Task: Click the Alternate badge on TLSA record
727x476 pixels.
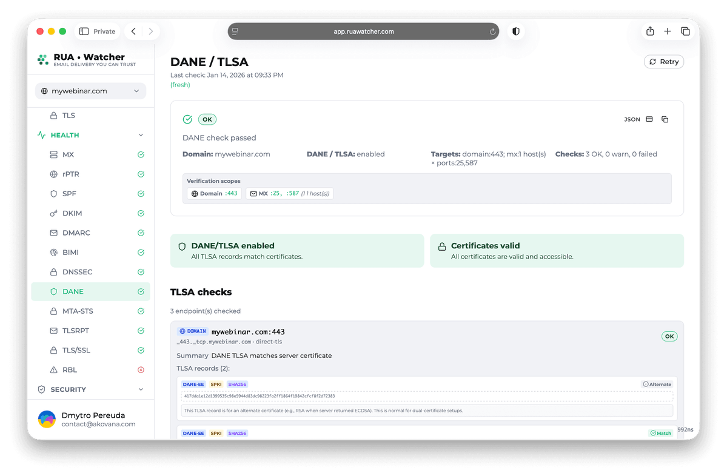Action: pos(657,385)
